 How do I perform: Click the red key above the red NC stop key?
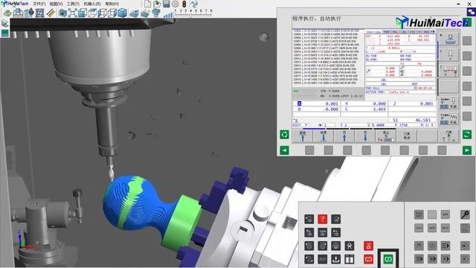click(368, 246)
